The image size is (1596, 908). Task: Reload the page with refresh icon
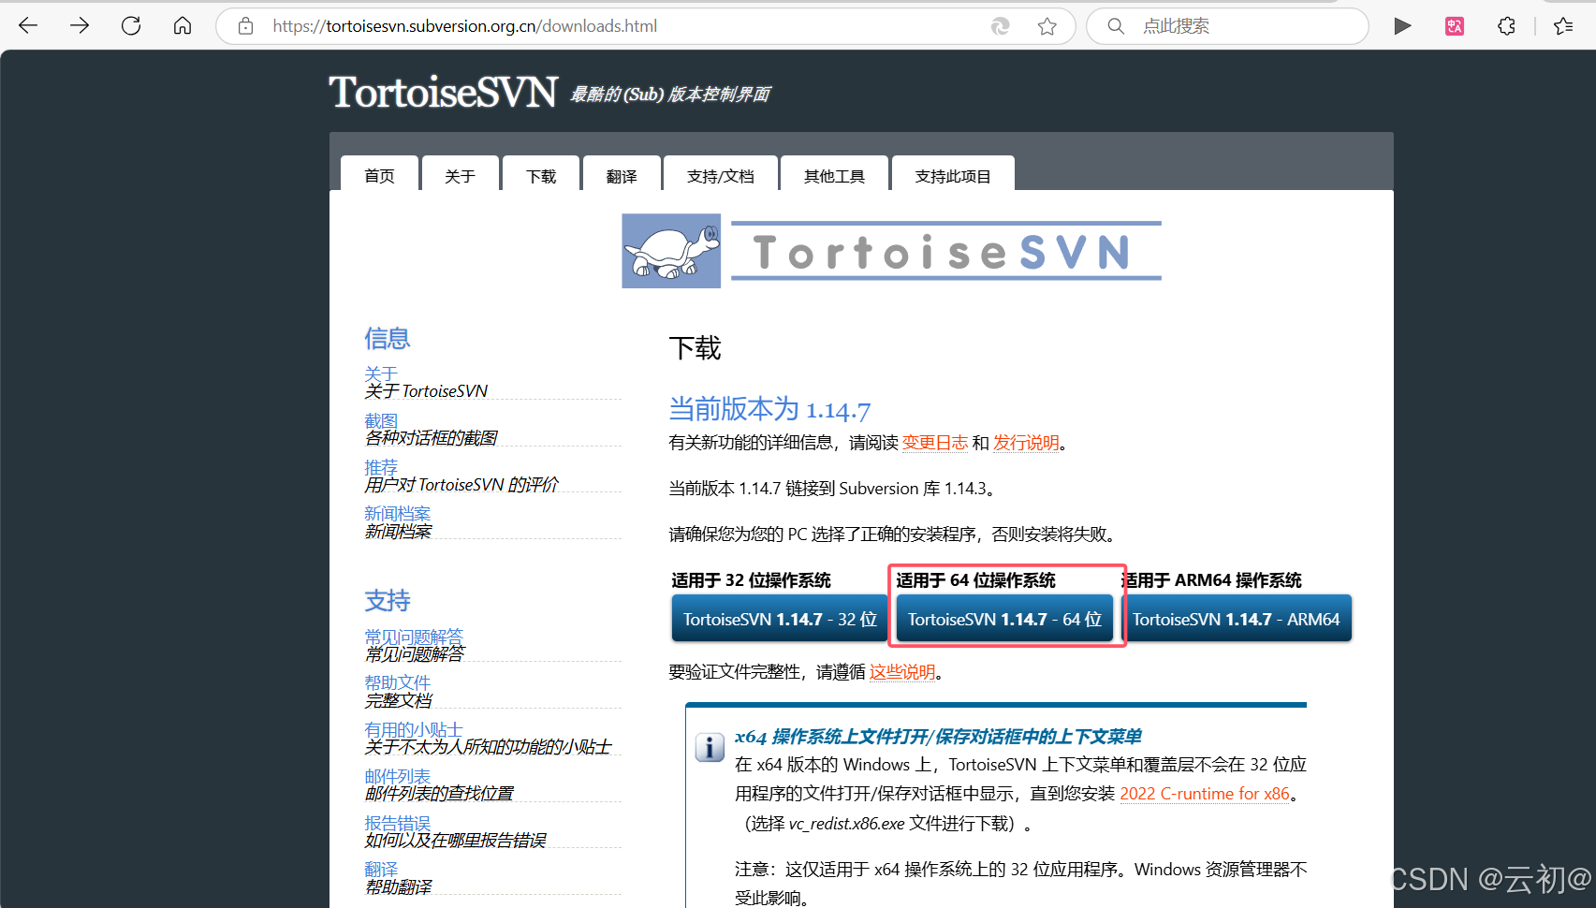click(131, 25)
